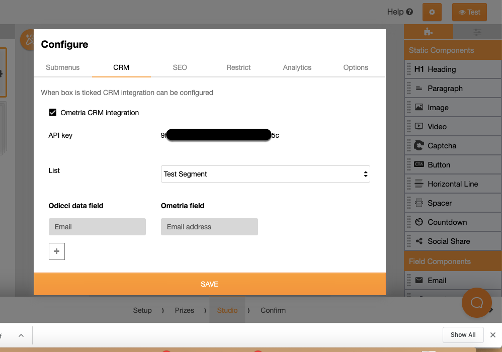This screenshot has width=502, height=352.
Task: Expand the download bar chevron arrow
Action: 21,335
